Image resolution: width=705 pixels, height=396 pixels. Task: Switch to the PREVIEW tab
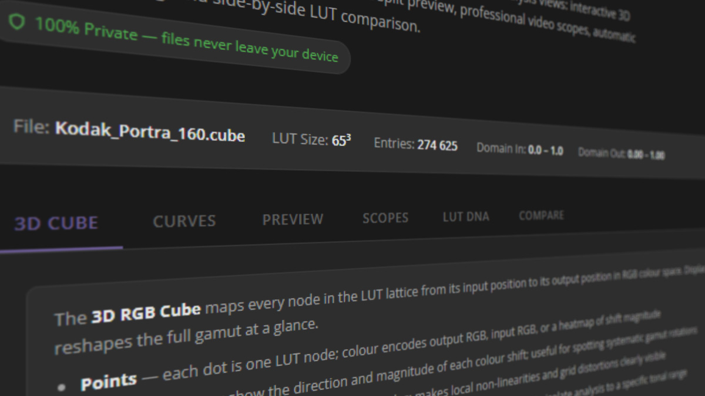click(x=293, y=219)
